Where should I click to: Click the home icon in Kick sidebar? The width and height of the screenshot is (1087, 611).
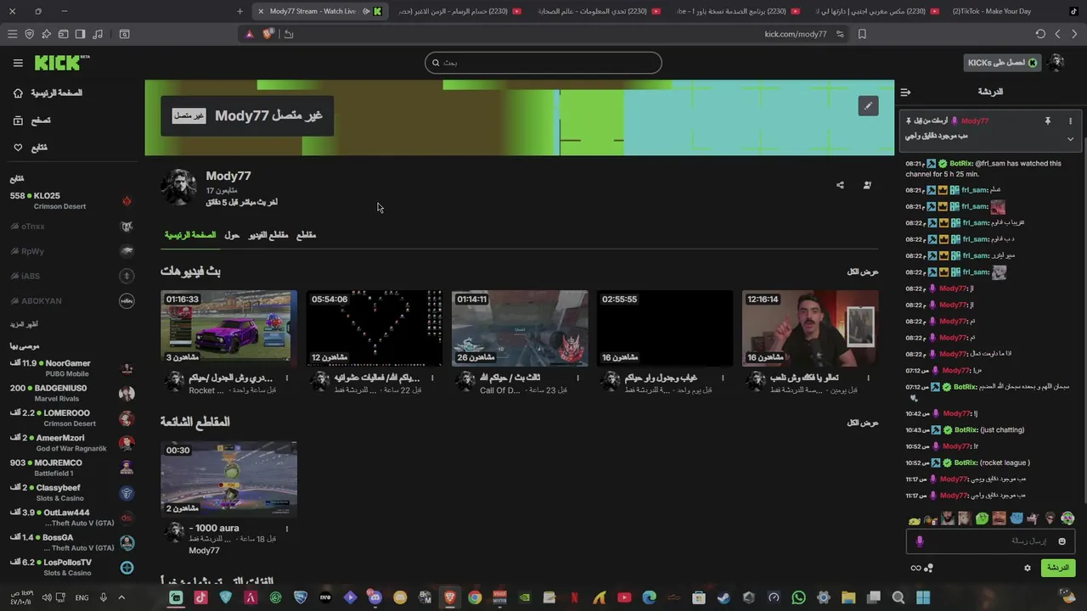point(18,93)
